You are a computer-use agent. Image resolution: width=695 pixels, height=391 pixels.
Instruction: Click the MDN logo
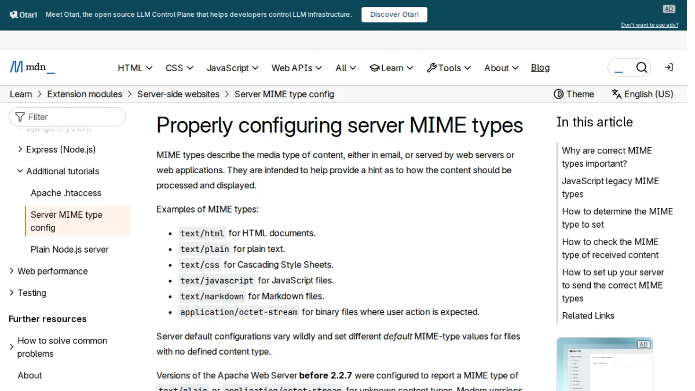click(32, 67)
